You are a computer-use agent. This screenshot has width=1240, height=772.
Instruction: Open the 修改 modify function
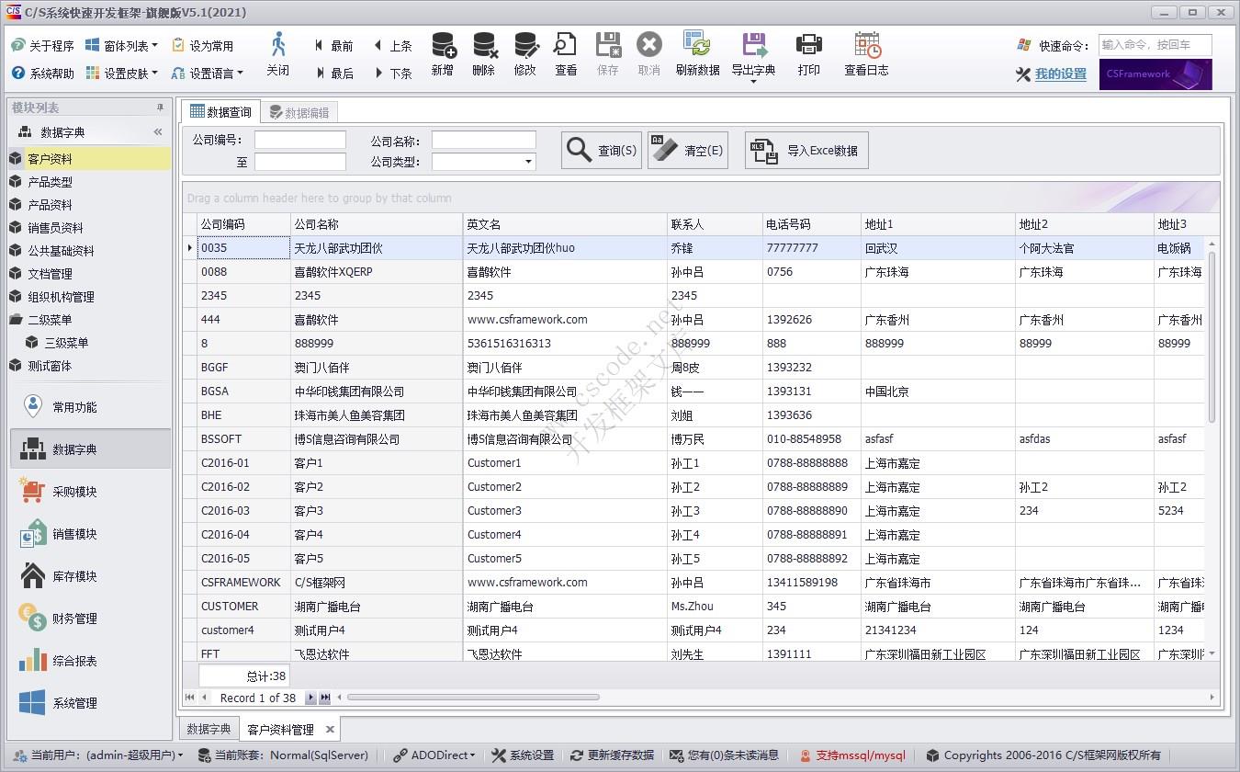click(x=525, y=55)
